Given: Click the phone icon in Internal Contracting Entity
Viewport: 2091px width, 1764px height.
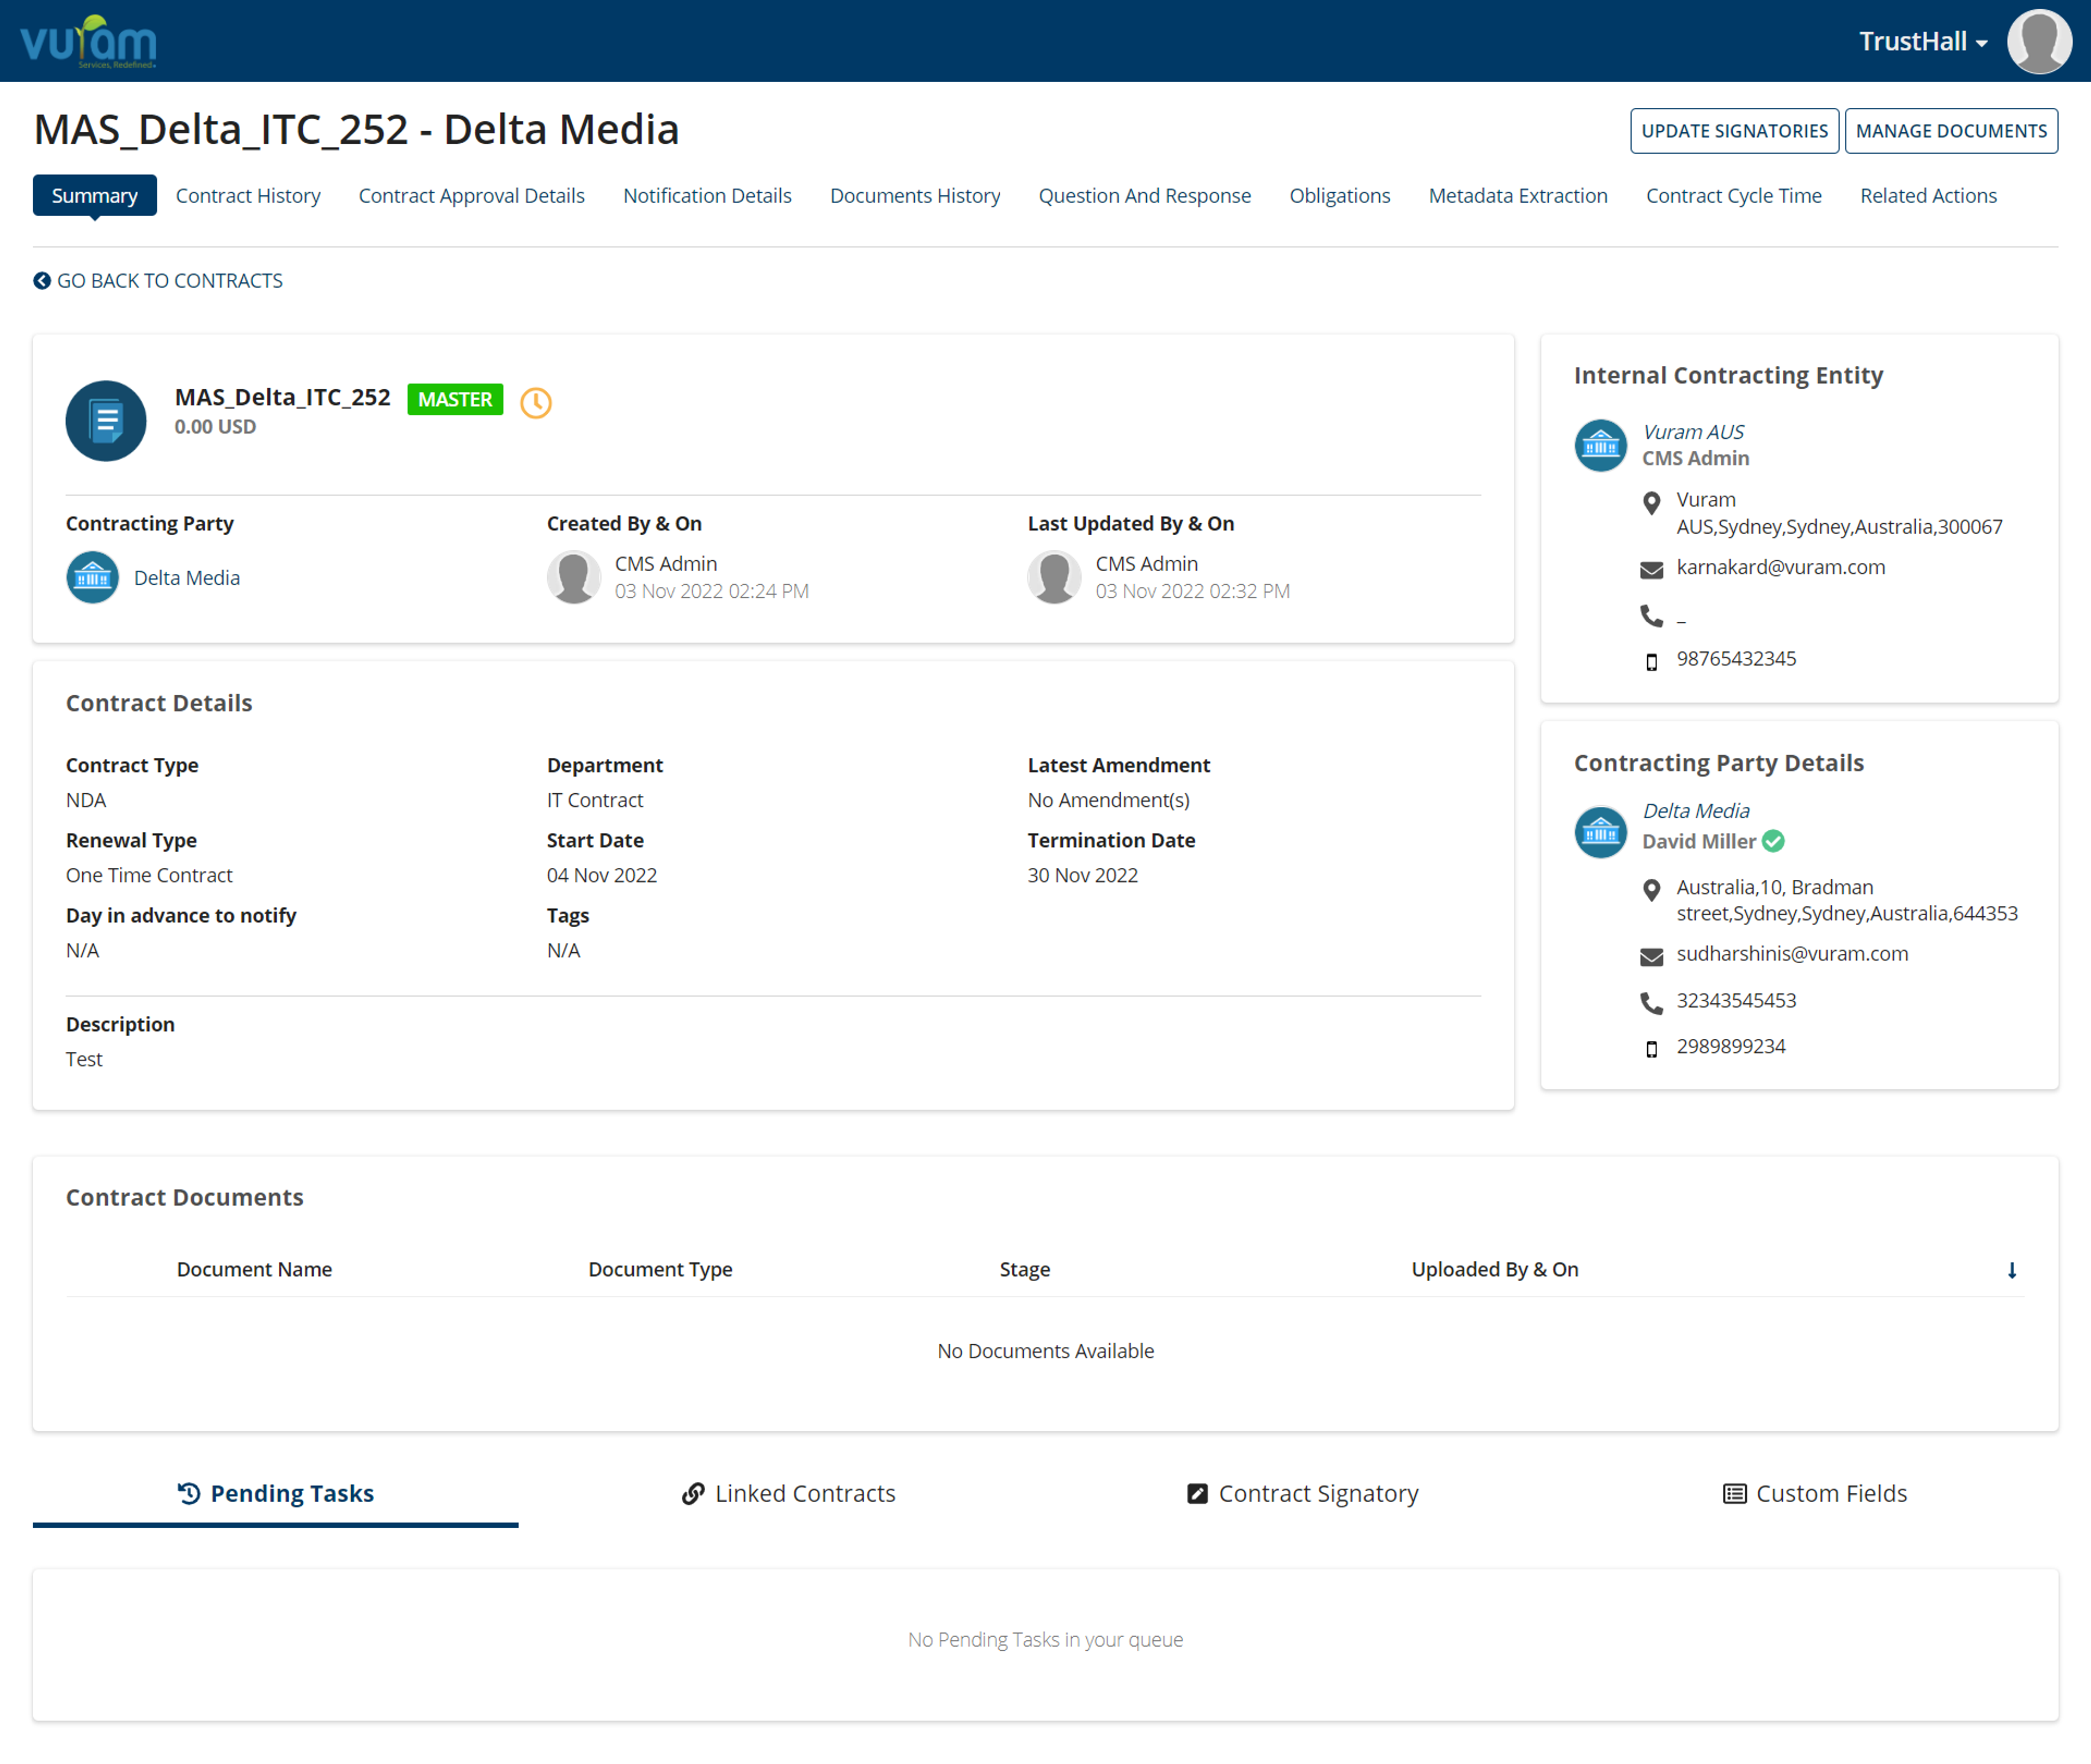Looking at the screenshot, I should tap(1651, 616).
